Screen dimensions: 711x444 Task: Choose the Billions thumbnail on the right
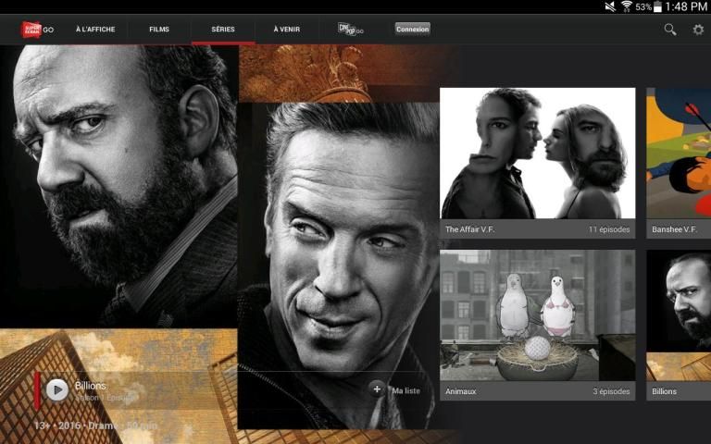[x=678, y=314]
